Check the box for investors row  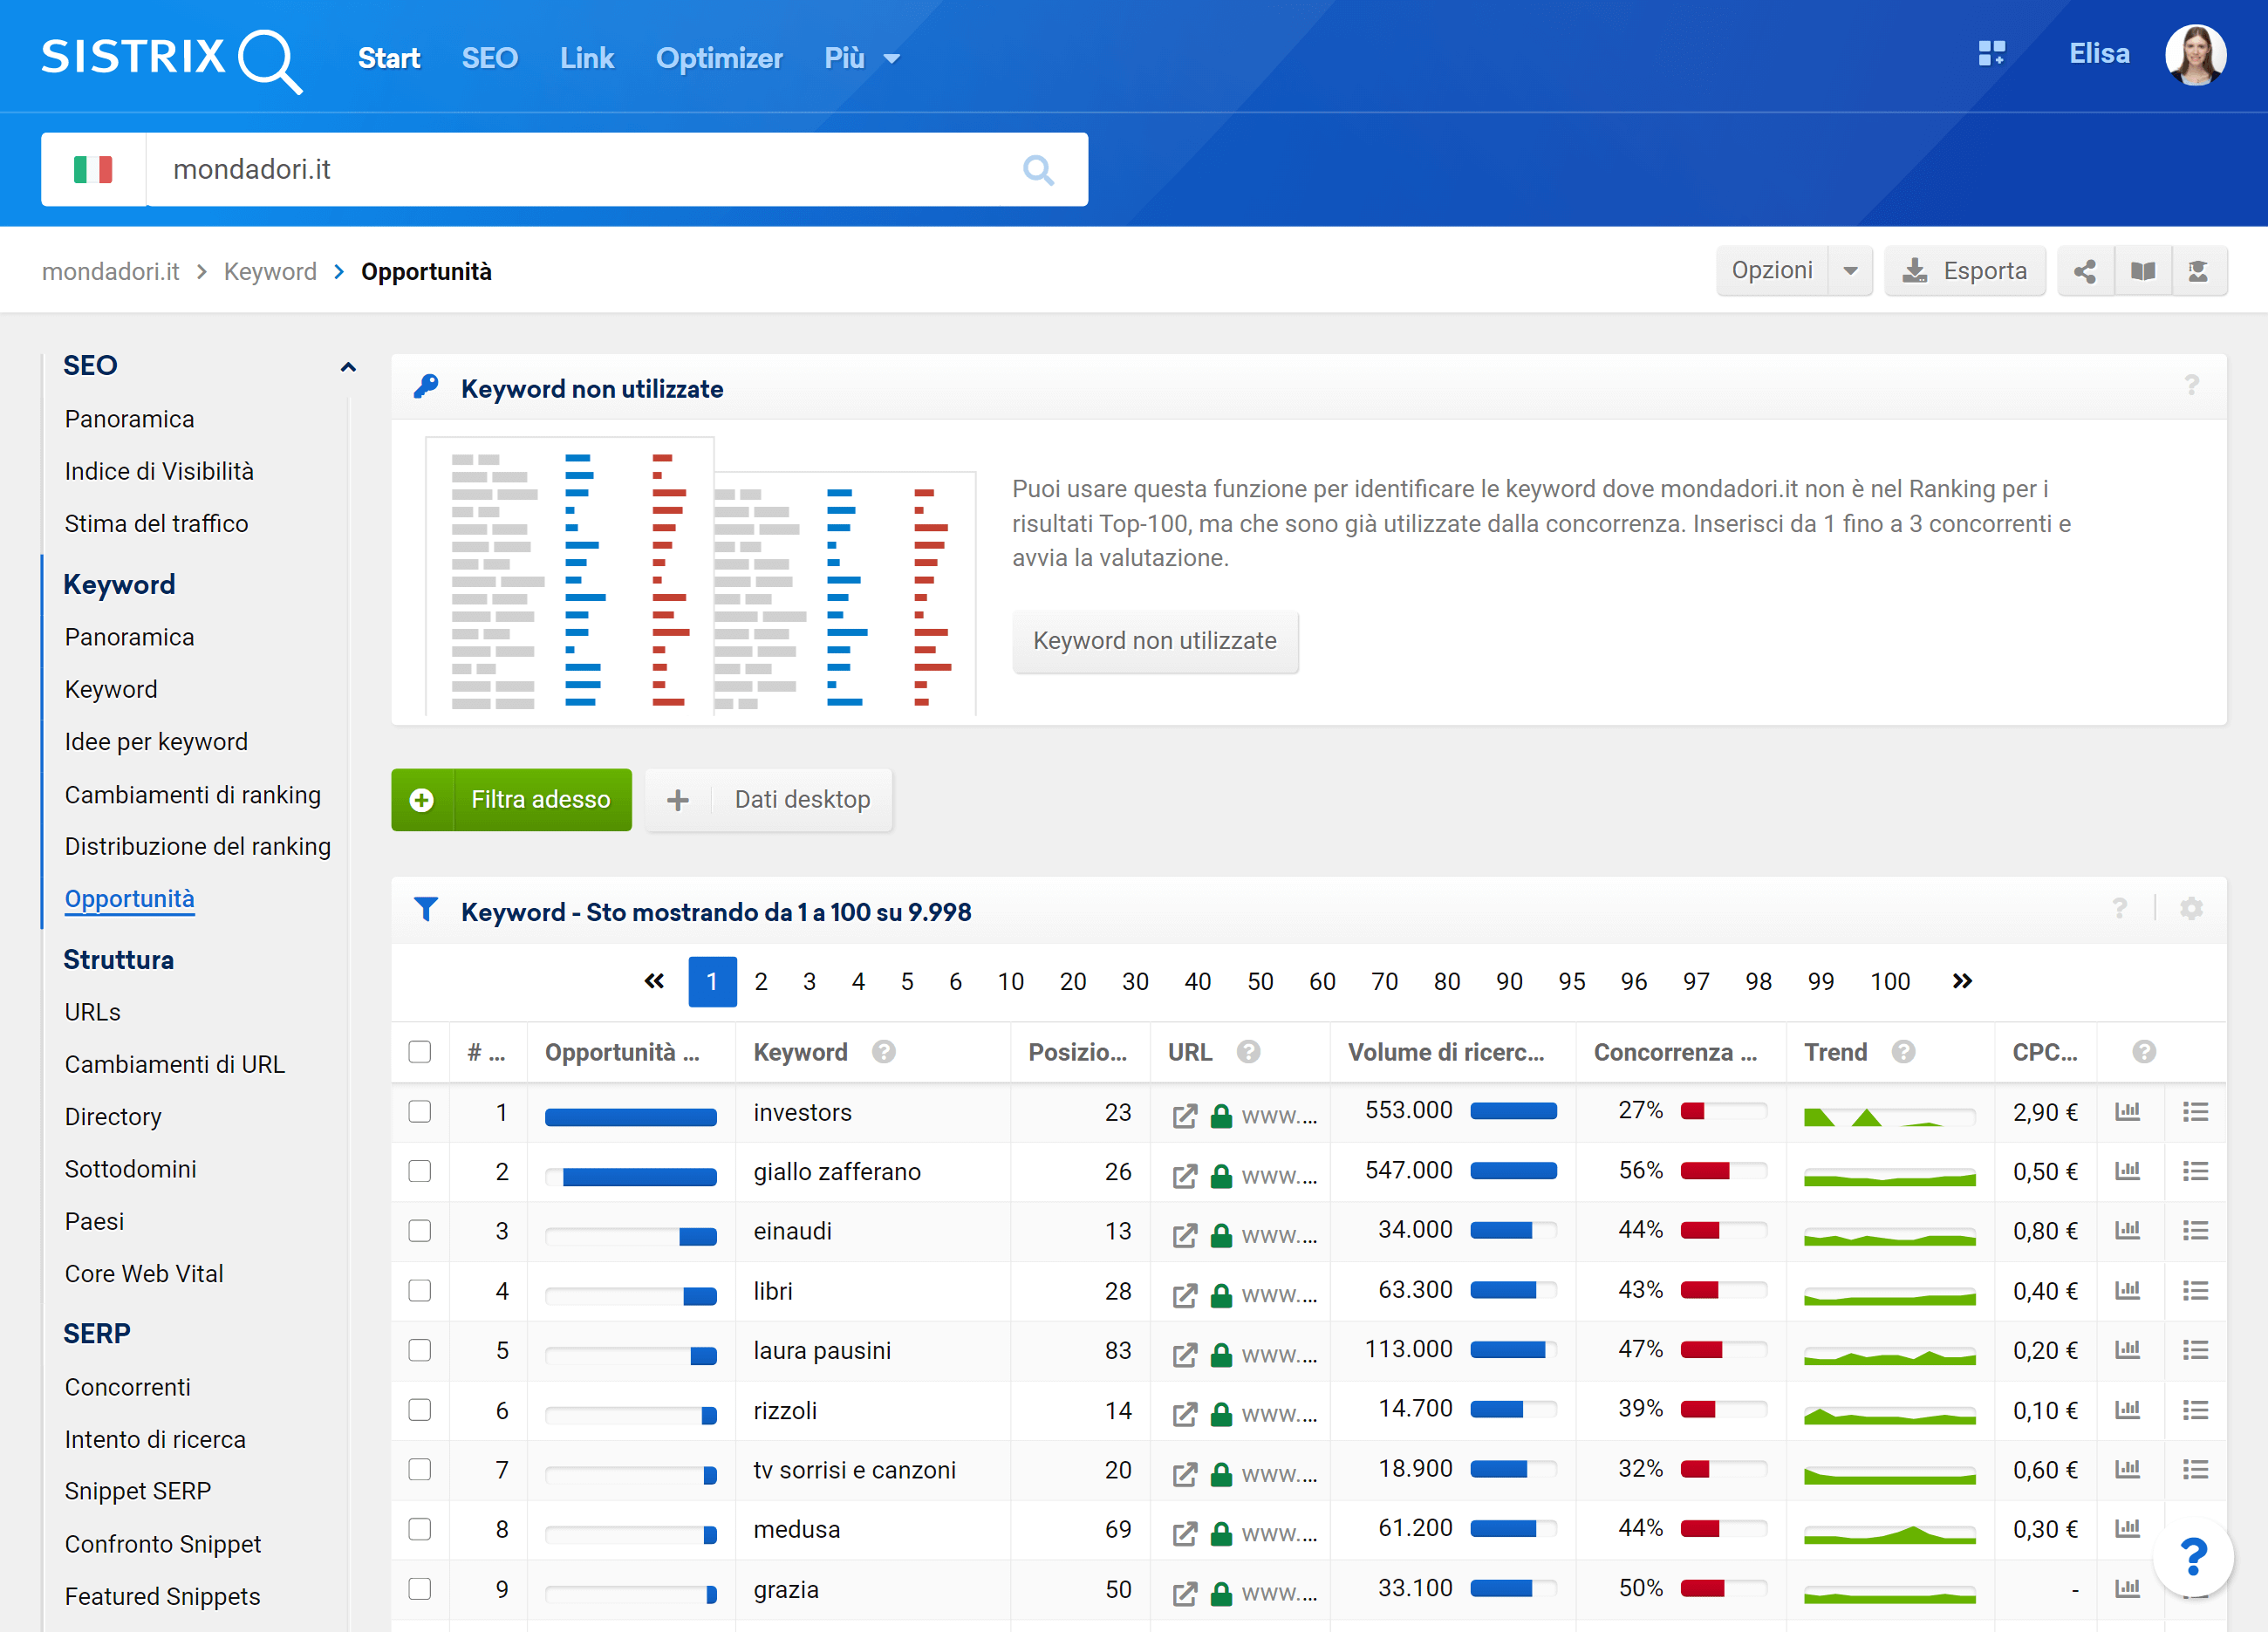pos(420,1112)
